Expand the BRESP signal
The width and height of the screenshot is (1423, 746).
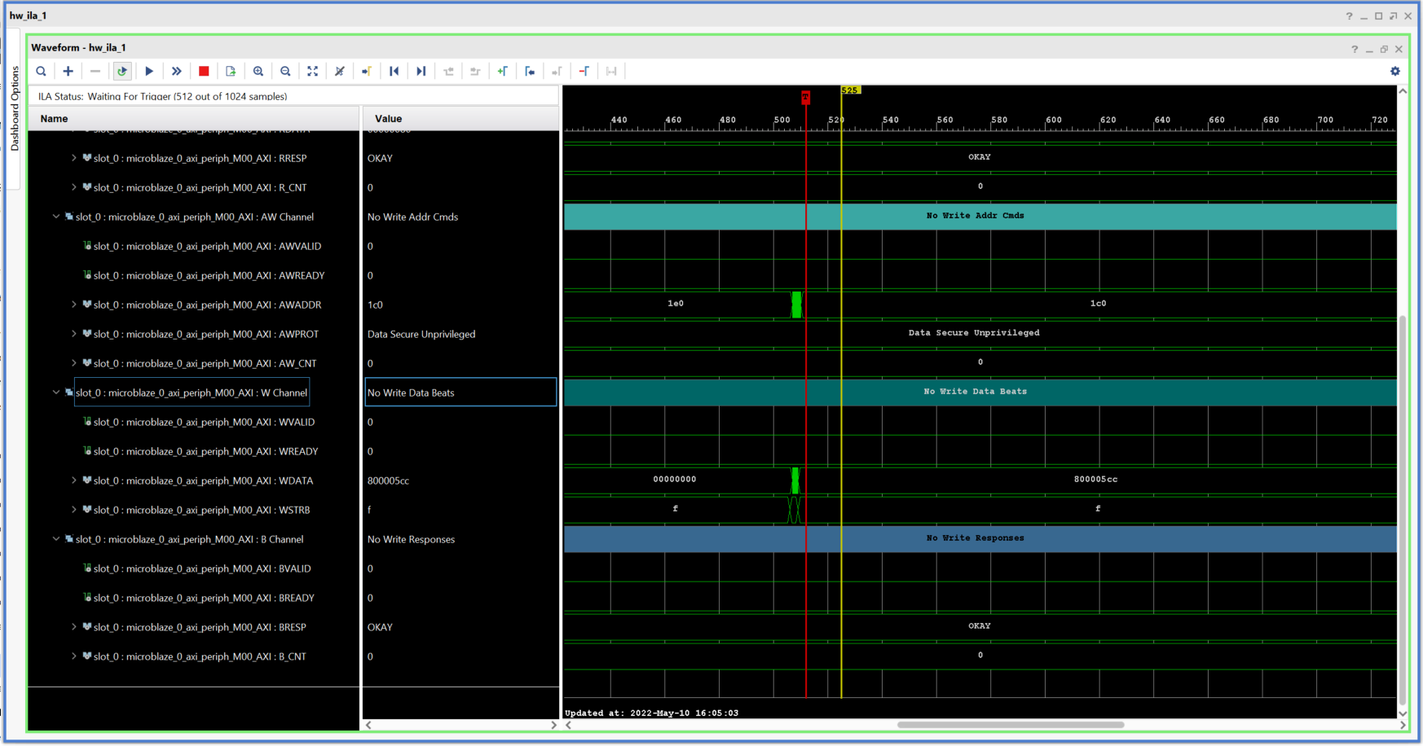(x=74, y=627)
